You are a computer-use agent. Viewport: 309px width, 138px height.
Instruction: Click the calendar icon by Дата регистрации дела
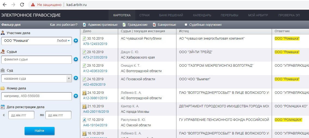point(3,107)
